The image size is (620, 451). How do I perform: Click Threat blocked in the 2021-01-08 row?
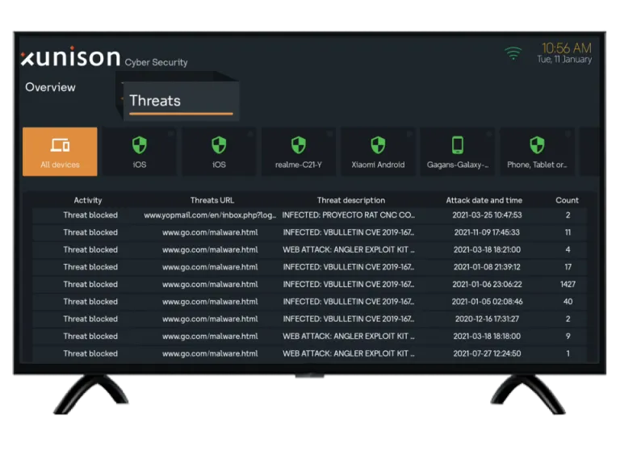pos(90,267)
